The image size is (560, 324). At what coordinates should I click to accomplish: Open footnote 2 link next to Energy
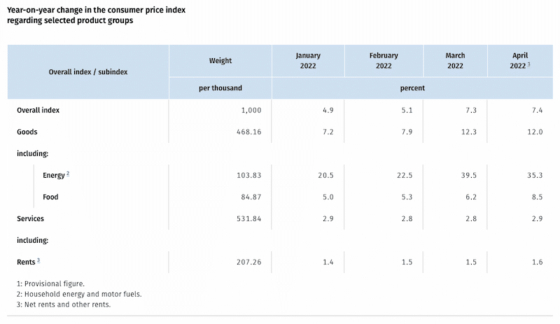[67, 174]
